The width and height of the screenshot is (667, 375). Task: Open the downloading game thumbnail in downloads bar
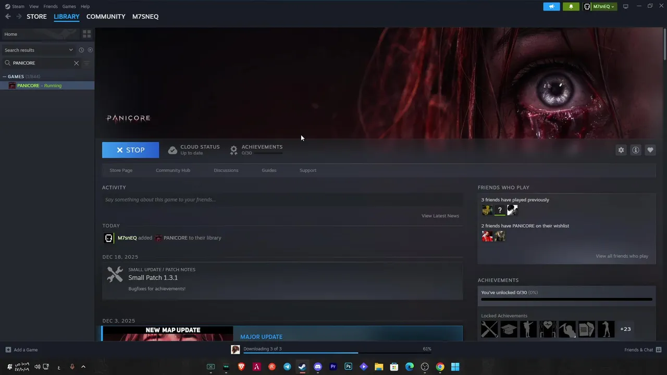(236, 349)
